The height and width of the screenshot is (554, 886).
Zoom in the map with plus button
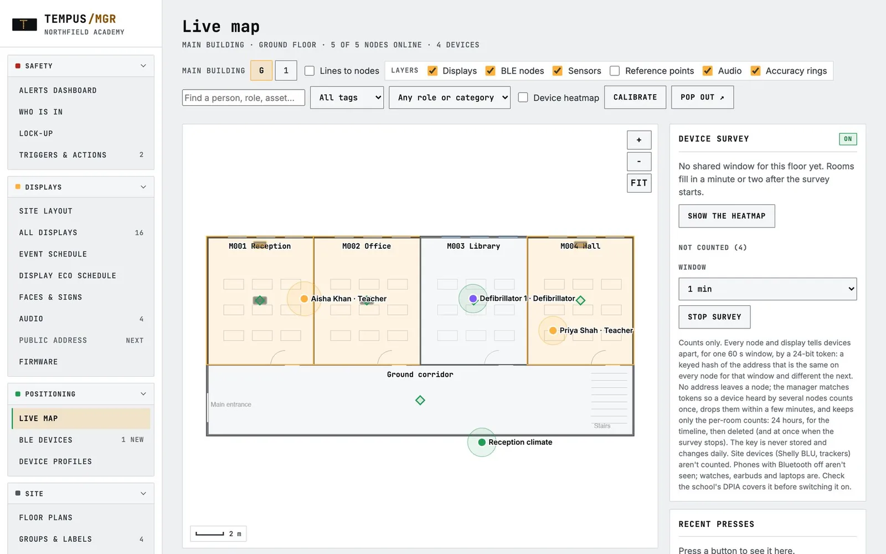tap(639, 140)
